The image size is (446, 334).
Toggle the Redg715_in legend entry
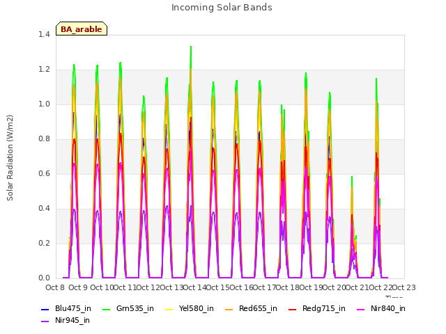tap(317, 309)
